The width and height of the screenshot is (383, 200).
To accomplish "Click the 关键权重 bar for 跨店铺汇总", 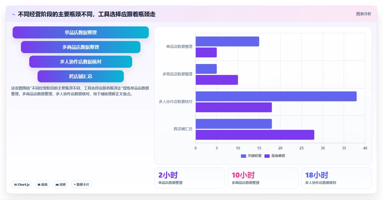I will point(234,124).
